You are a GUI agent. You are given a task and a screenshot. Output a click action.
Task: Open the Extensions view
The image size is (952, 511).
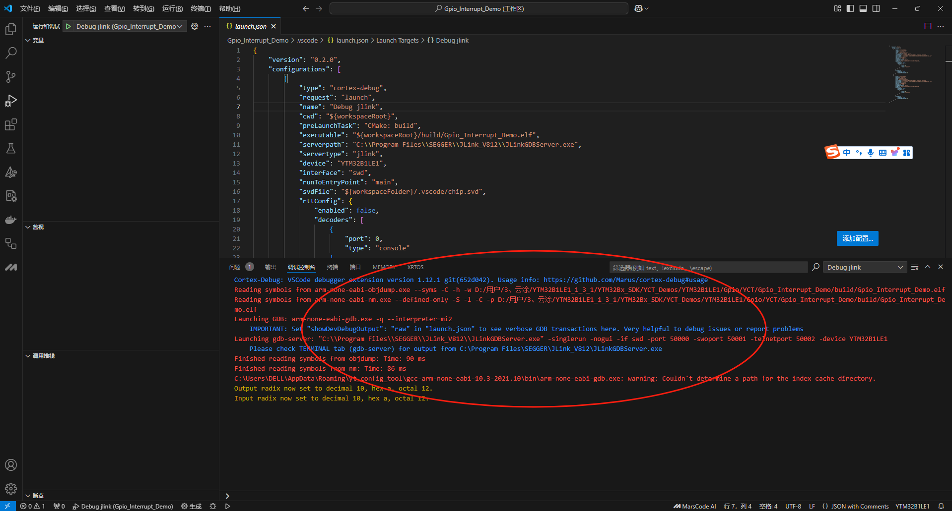point(11,124)
